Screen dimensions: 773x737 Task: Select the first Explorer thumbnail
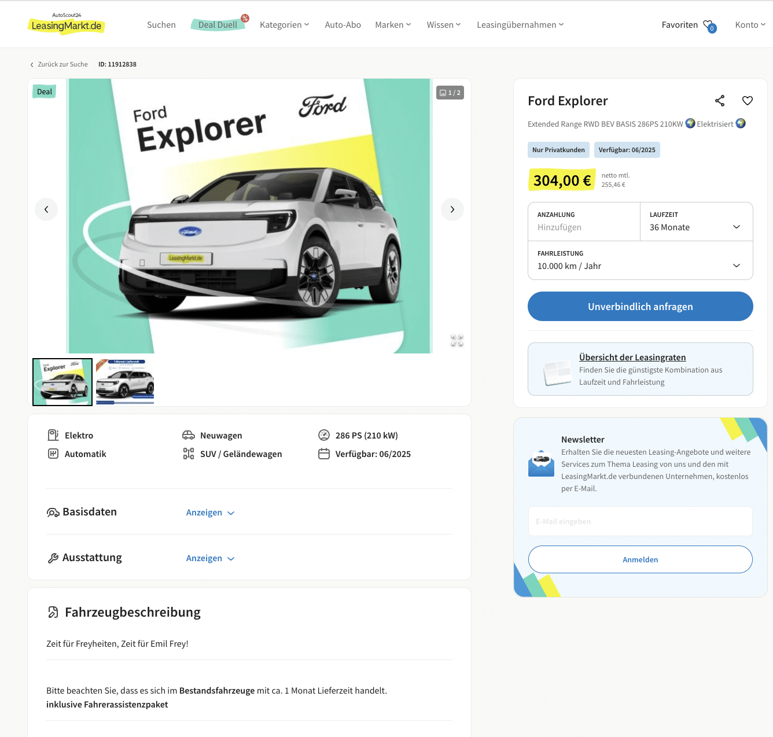pyautogui.click(x=62, y=382)
